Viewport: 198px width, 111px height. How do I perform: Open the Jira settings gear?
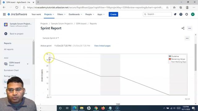tap(187, 14)
